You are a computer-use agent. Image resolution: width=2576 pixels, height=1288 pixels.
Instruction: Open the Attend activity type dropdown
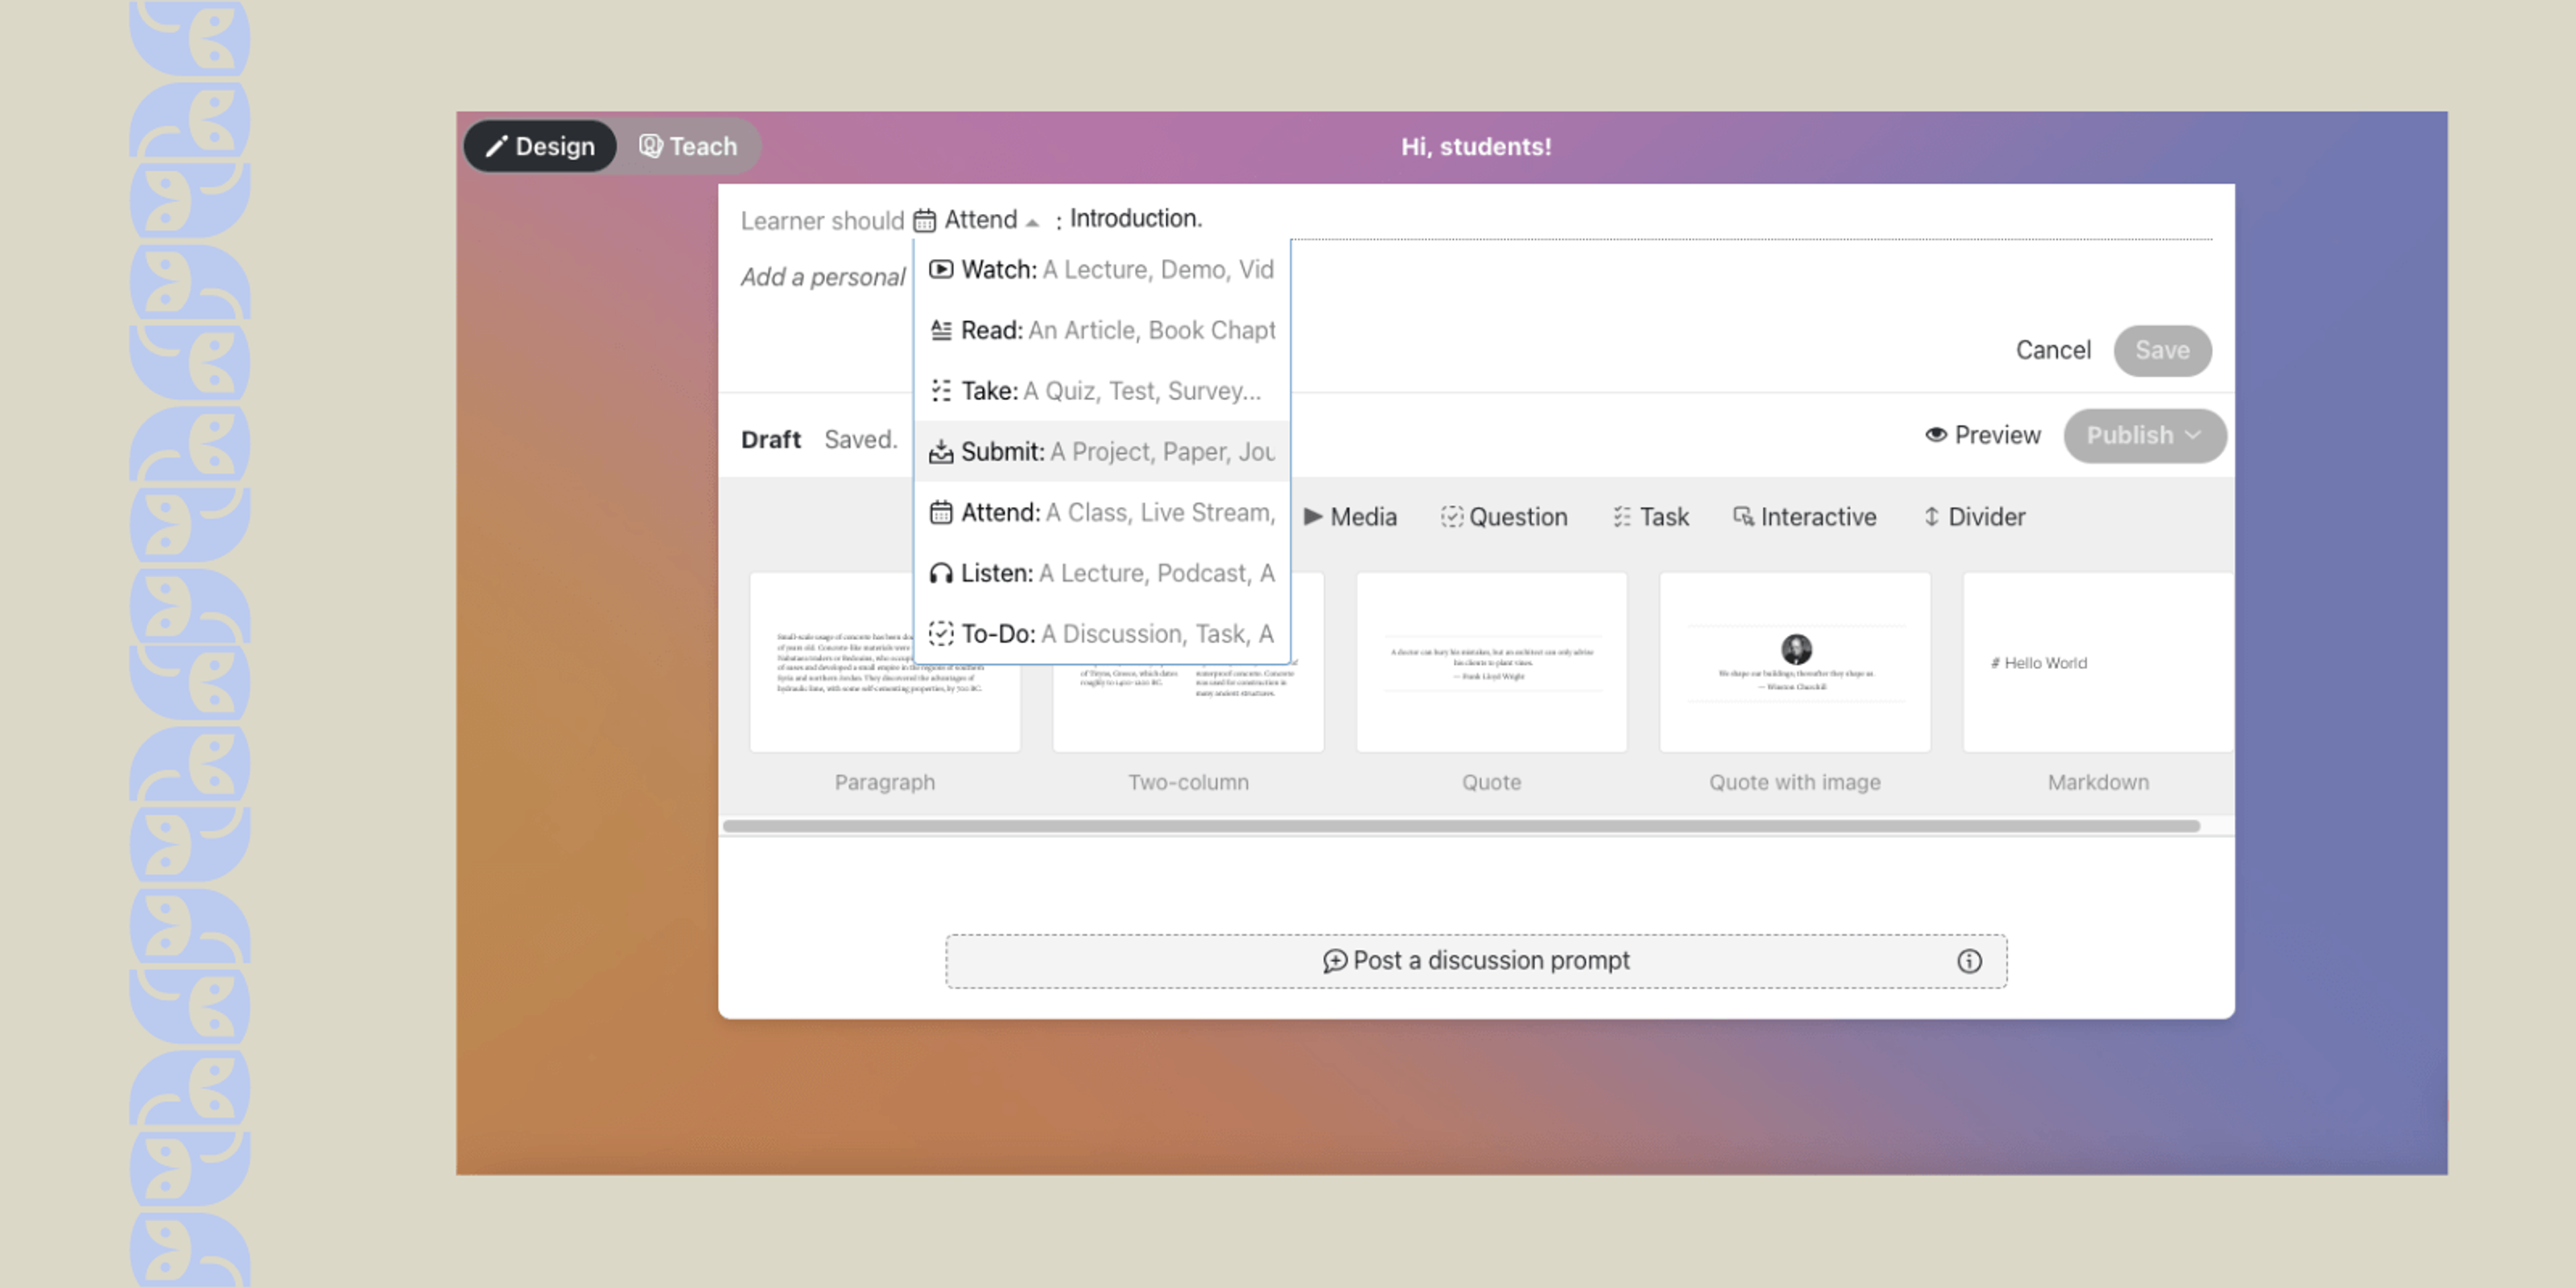pyautogui.click(x=977, y=220)
